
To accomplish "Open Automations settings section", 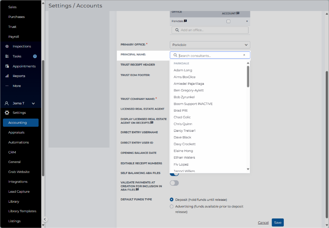I will [x=18, y=142].
